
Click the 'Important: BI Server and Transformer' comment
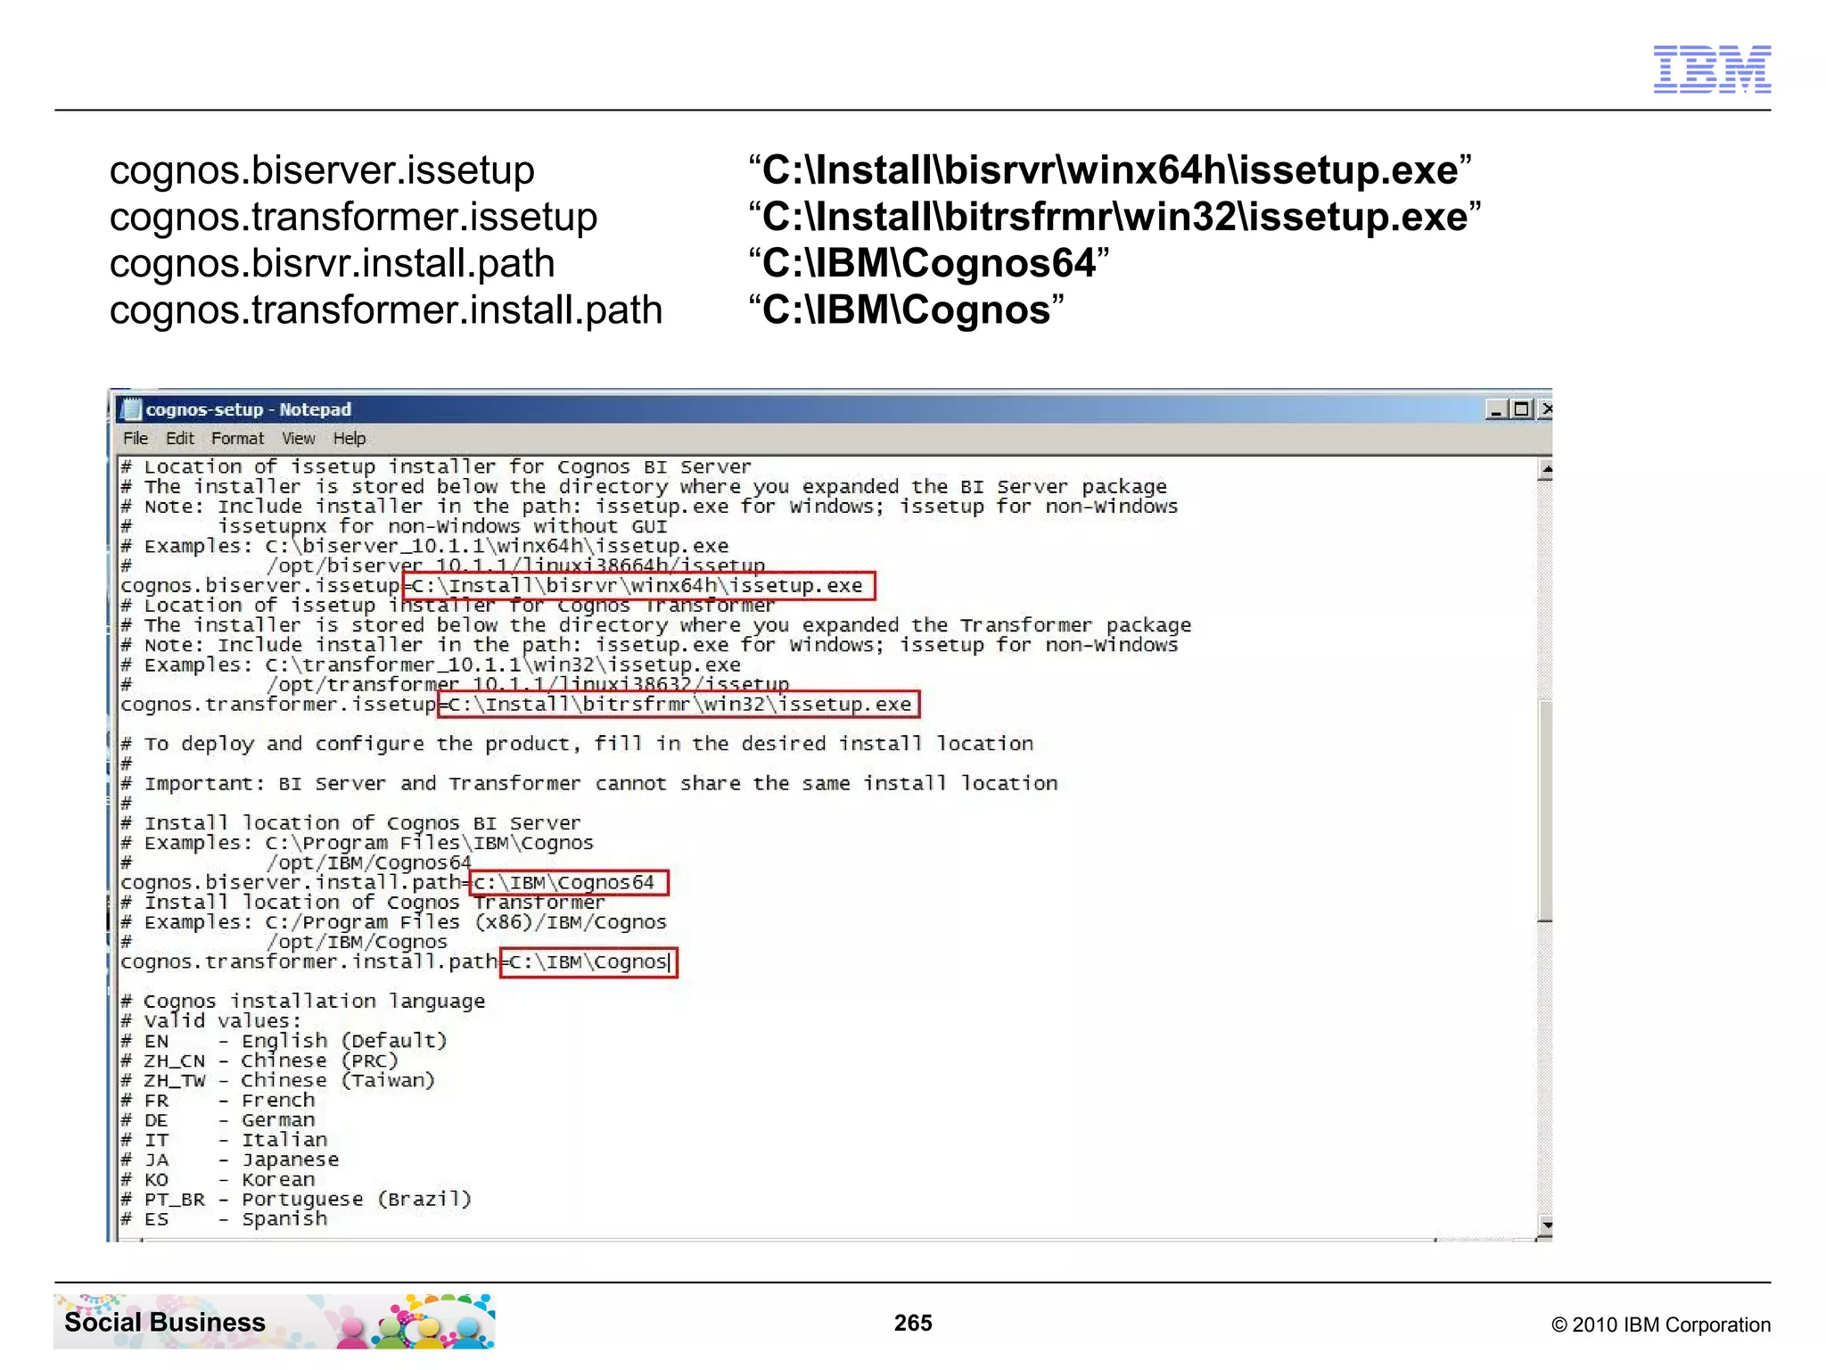[589, 784]
